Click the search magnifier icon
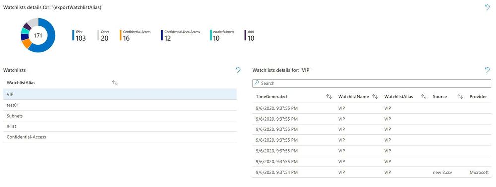The height and width of the screenshot is (187, 496). [257, 83]
